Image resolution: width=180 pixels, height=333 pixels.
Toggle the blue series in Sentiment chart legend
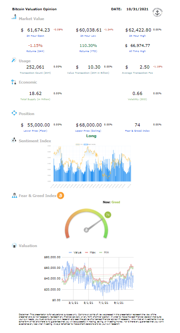90,144
